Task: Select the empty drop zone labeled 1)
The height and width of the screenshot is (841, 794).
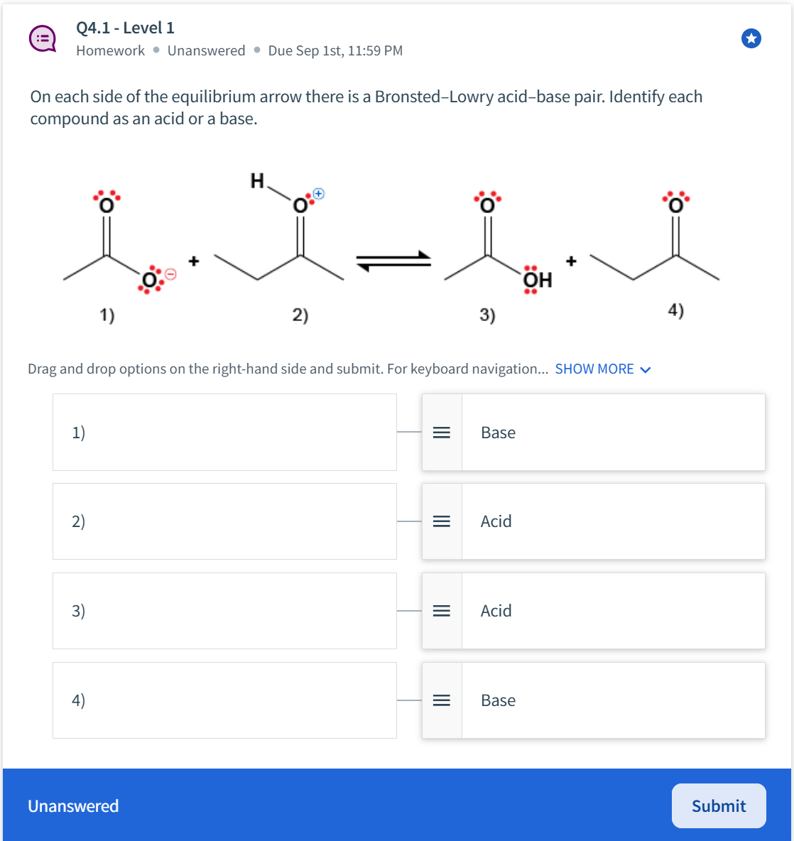Action: click(224, 432)
